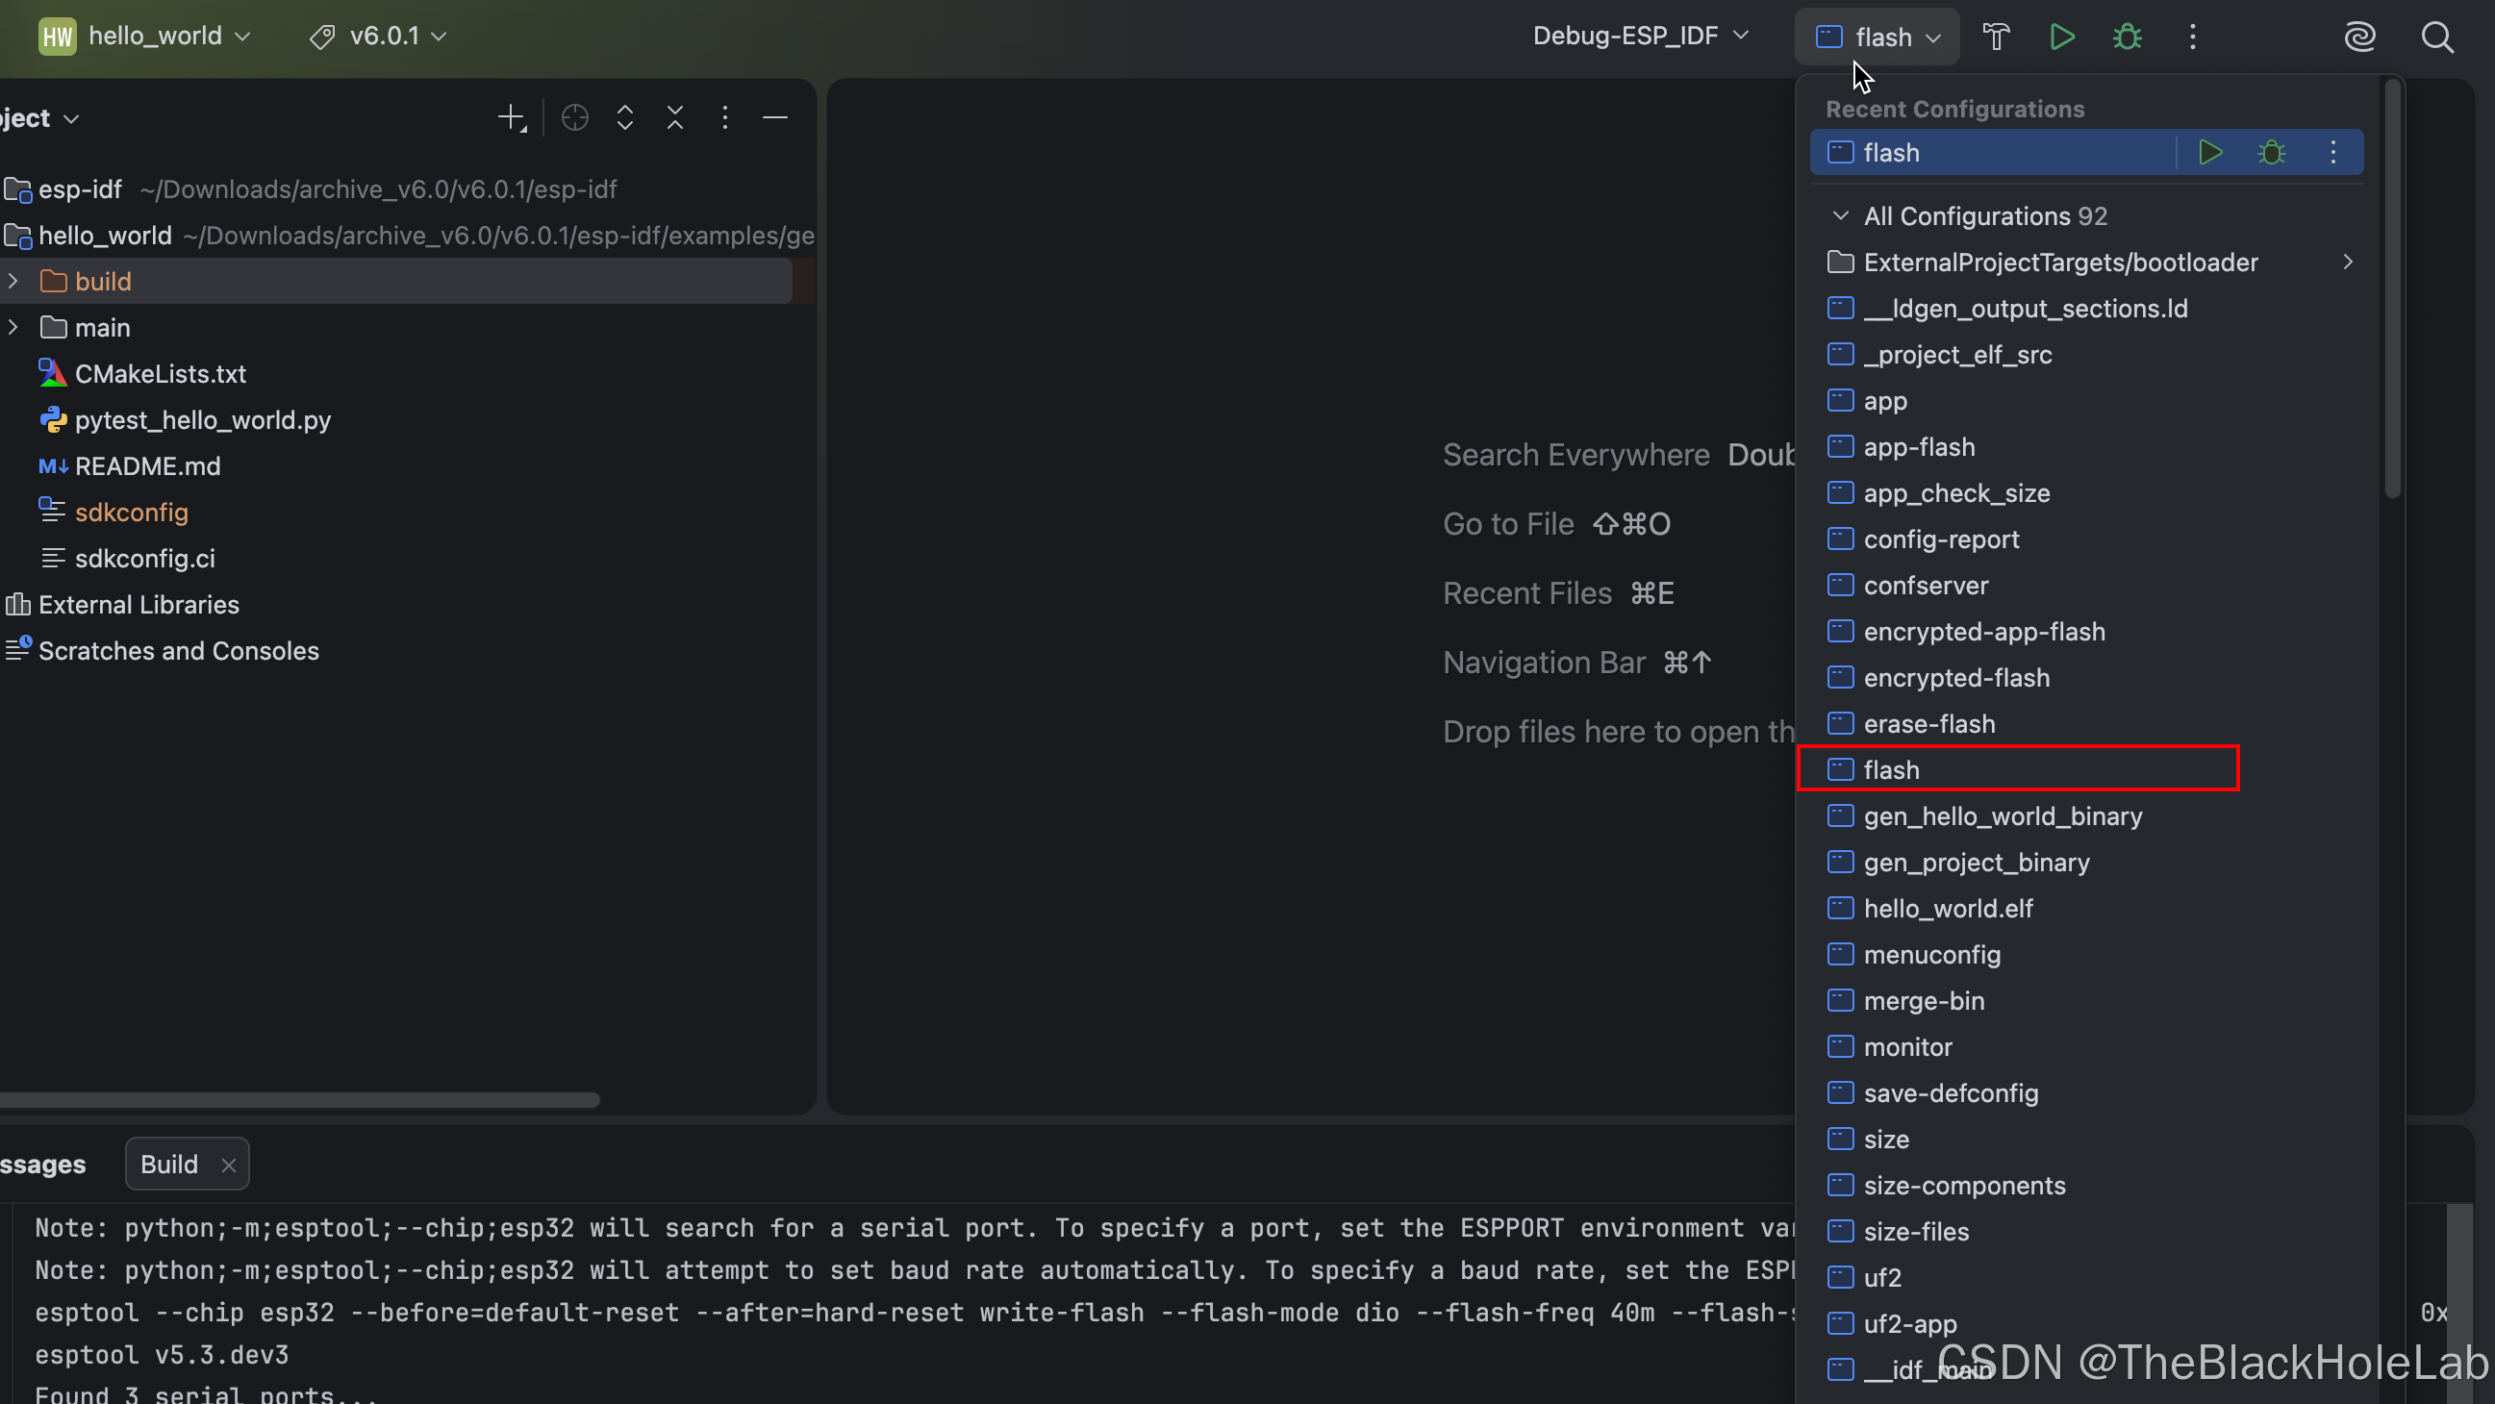Expand the main folder in project tree
This screenshot has height=1404, width=2495.
13,328
